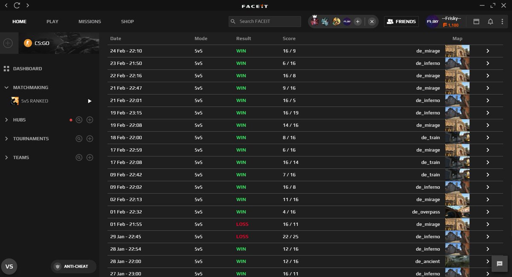This screenshot has height=277, width=512.
Task: Click the Score column header
Action: pos(289,38)
